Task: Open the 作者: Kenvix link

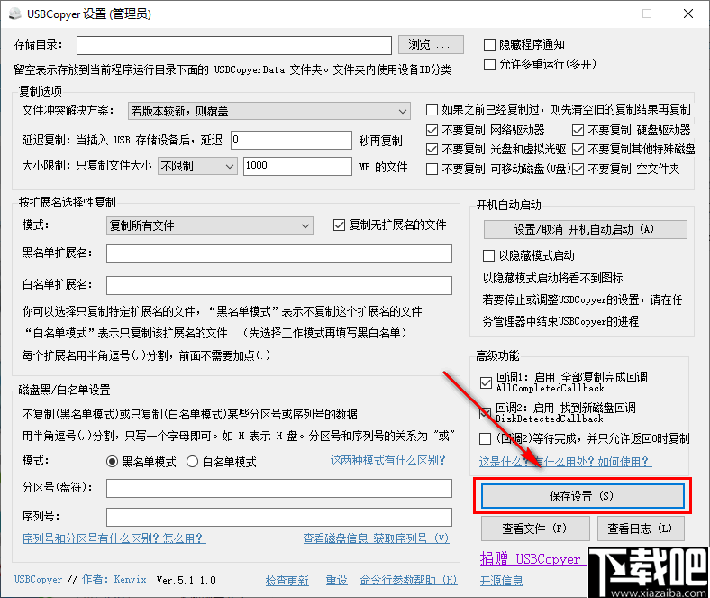Action: pyautogui.click(x=114, y=579)
